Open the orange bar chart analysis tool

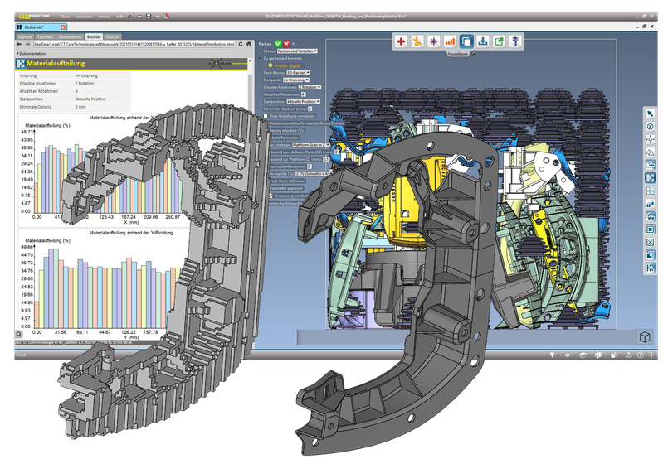point(450,41)
